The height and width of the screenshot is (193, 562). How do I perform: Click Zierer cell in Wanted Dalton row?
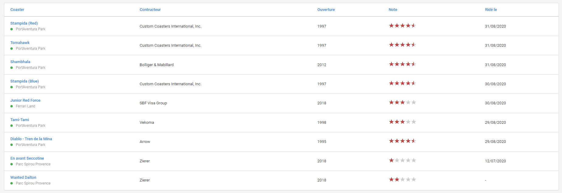(145, 180)
